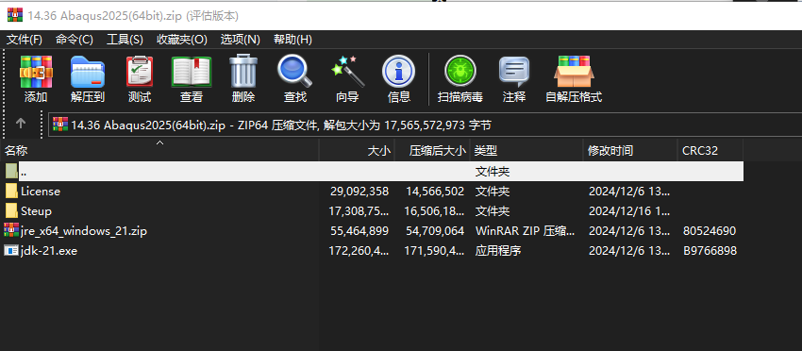Open the 查看 (View) book icon
This screenshot has height=351, width=802.
point(192,72)
